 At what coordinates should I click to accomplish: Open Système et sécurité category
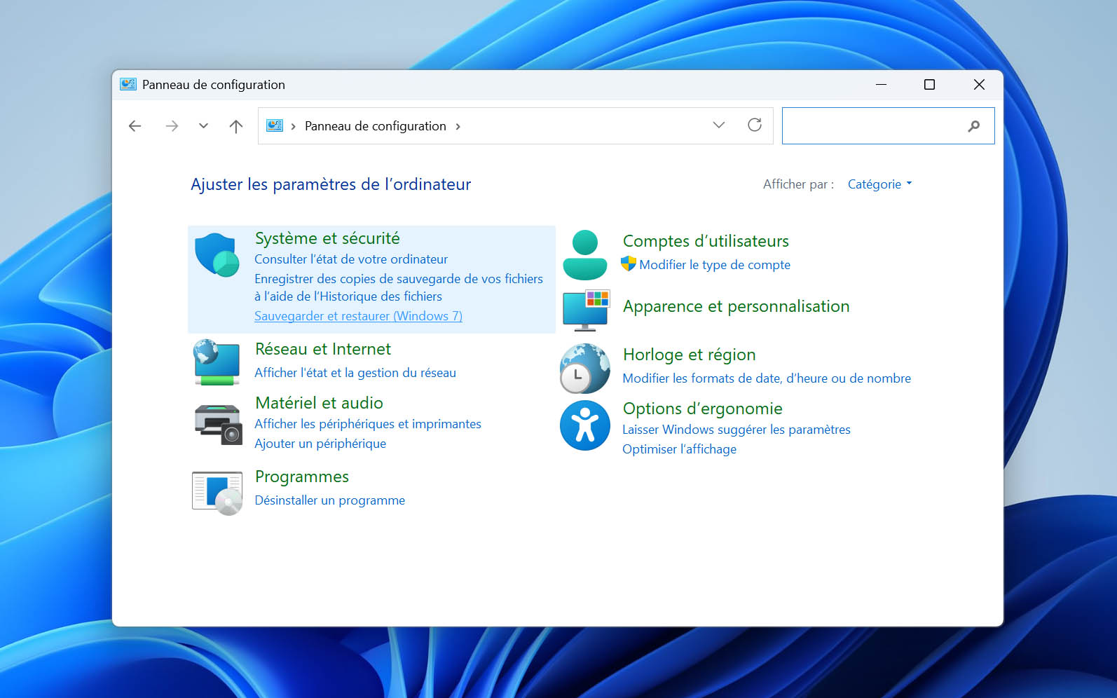tap(327, 238)
